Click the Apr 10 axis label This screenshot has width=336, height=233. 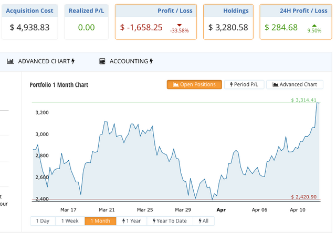[298, 210]
